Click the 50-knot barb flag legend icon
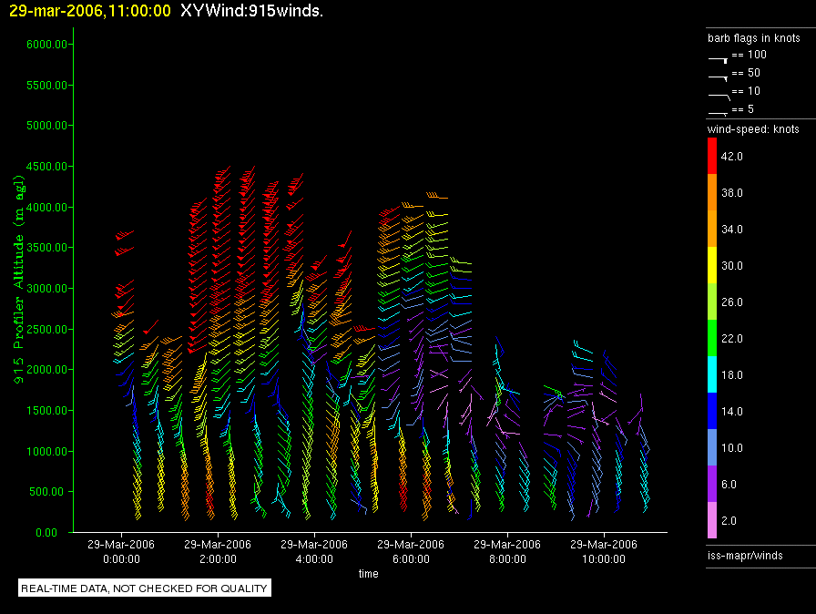The width and height of the screenshot is (816, 614). [x=719, y=76]
